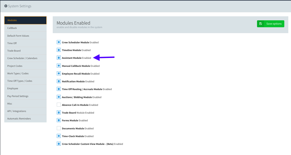
Task: Toggle the Time-Clock Module checkbox
Action: pyautogui.click(x=59, y=136)
